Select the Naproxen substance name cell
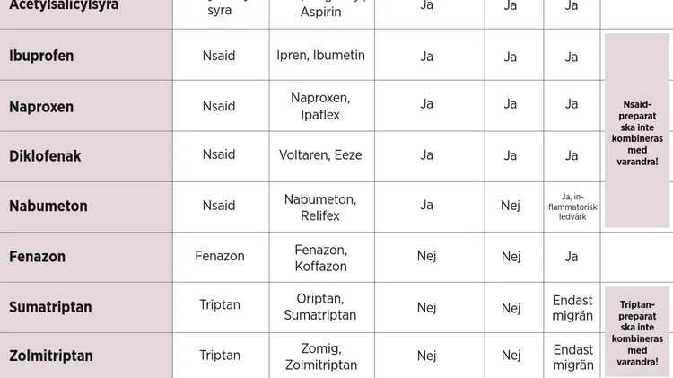The width and height of the screenshot is (673, 378). (86, 106)
